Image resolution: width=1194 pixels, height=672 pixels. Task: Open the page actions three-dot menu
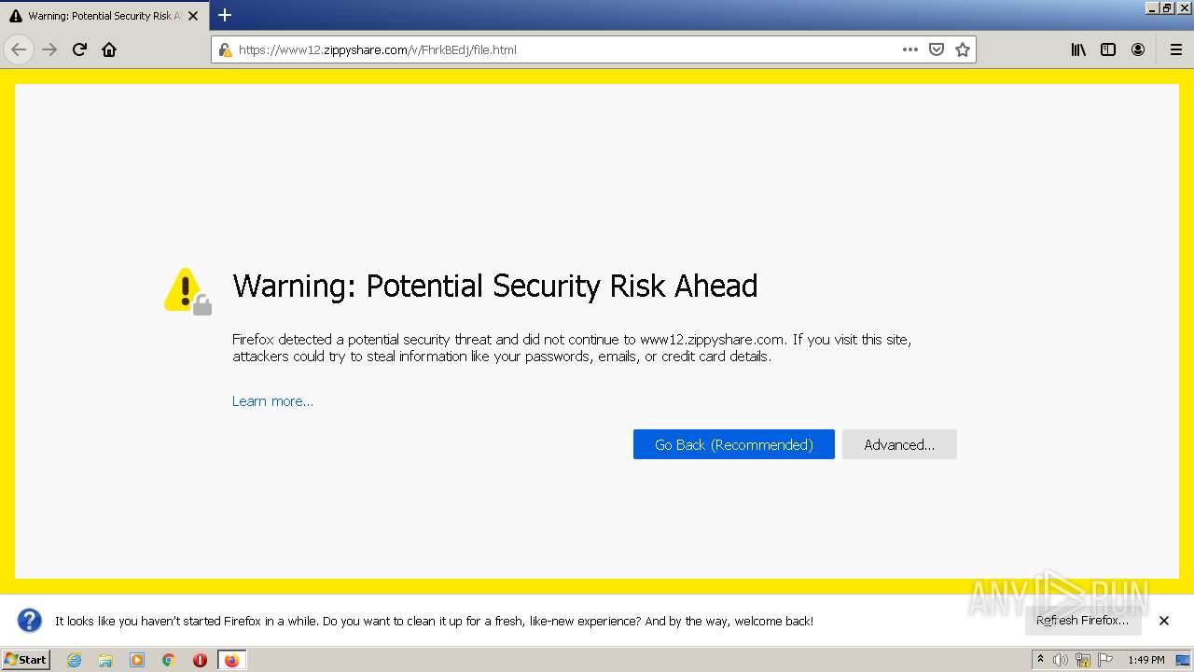[910, 49]
